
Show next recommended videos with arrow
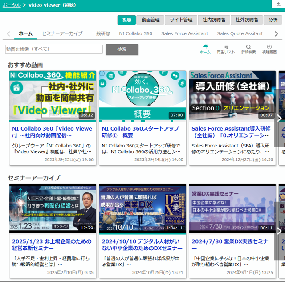tap(279, 118)
